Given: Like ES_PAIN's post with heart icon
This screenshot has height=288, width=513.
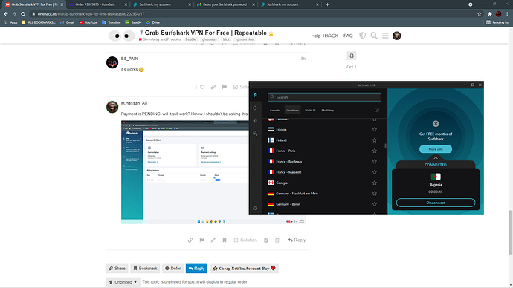Looking at the screenshot, I should (x=202, y=87).
